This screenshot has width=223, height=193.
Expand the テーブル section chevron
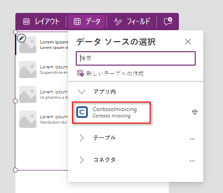pos(82,138)
